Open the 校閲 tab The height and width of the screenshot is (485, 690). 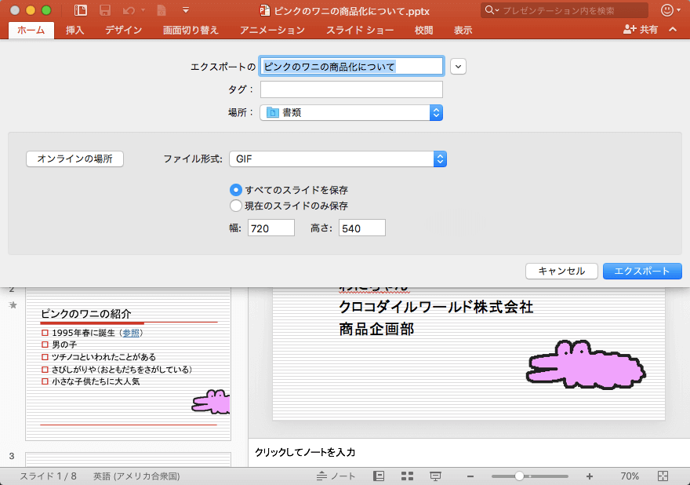(423, 30)
